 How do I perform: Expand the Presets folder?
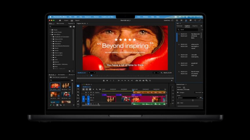[x=50, y=30]
